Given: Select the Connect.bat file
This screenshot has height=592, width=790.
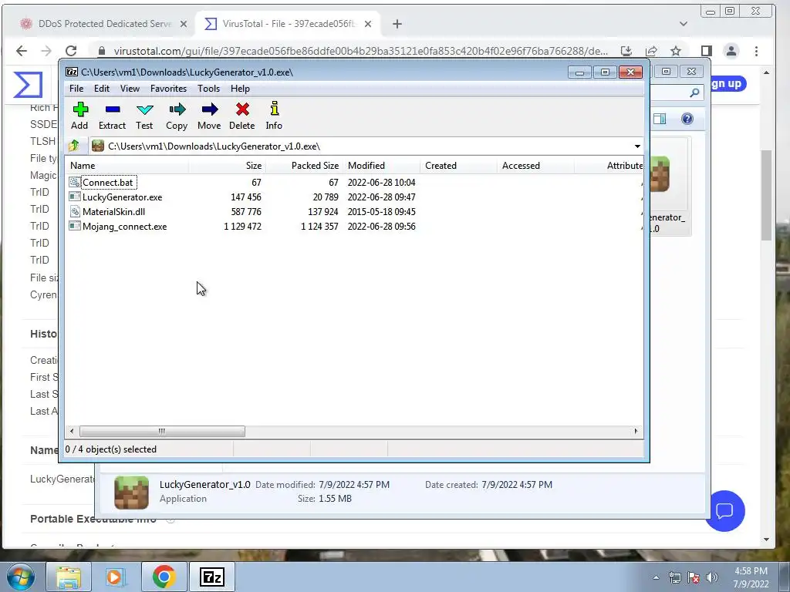Looking at the screenshot, I should point(109,182).
